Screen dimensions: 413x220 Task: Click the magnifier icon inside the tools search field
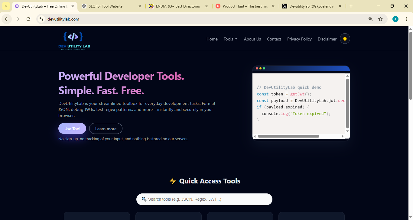[x=144, y=199]
